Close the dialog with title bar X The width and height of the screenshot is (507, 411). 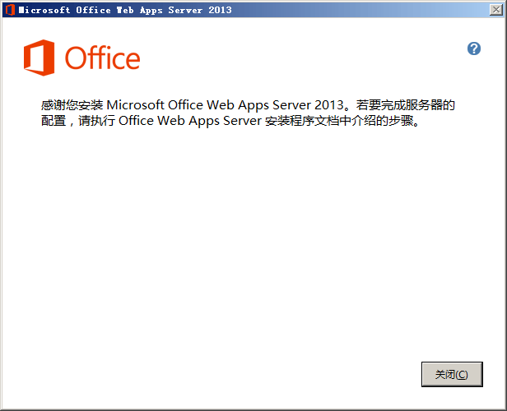495,10
